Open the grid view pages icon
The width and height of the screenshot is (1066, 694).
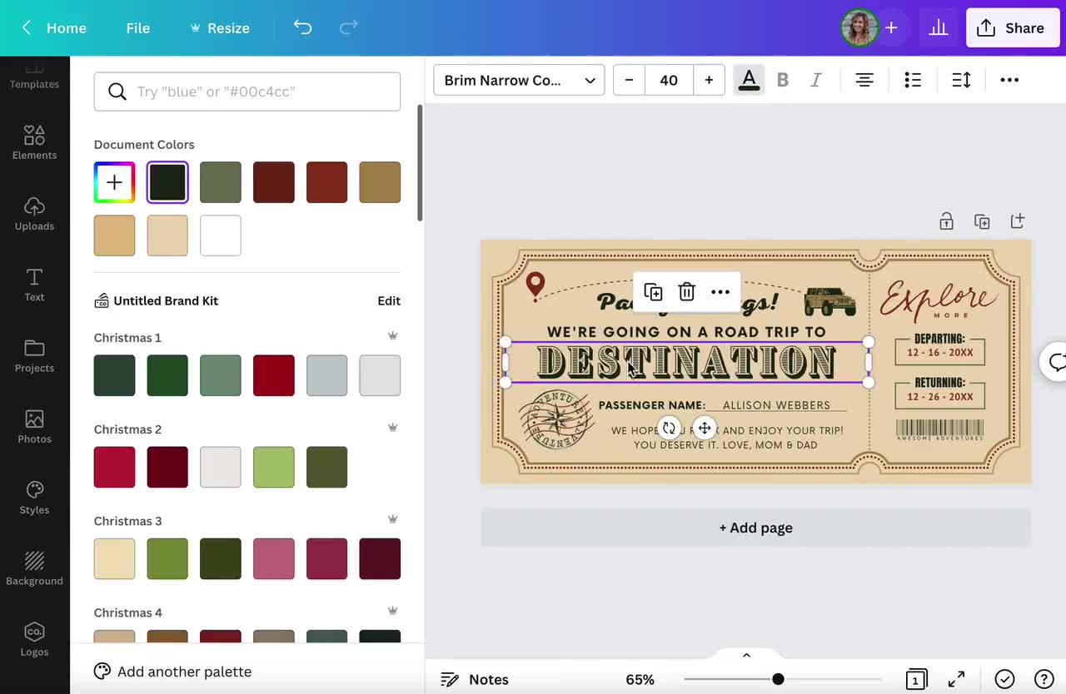915,679
